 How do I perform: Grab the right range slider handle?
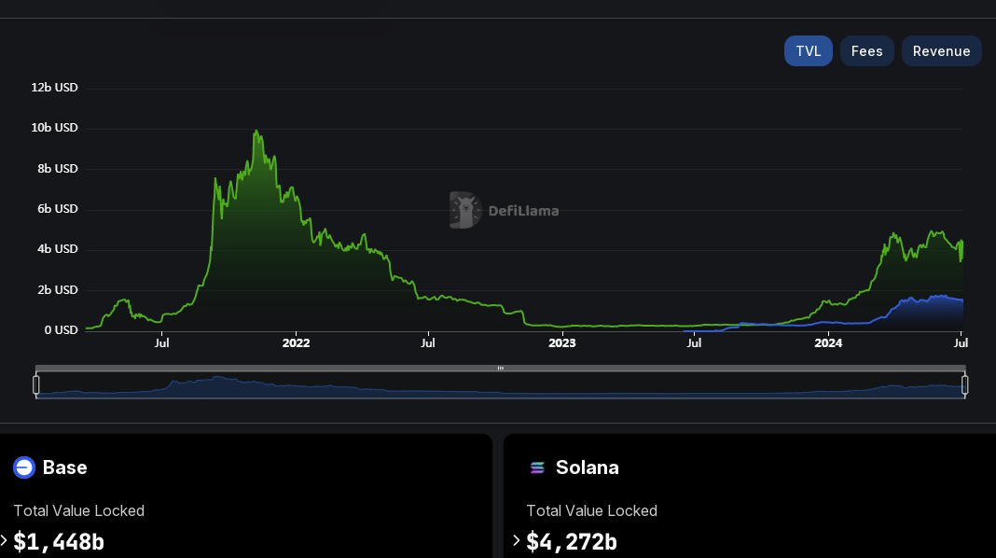[965, 384]
